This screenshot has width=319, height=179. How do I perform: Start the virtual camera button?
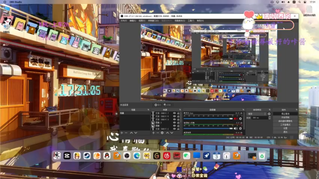[285, 121]
